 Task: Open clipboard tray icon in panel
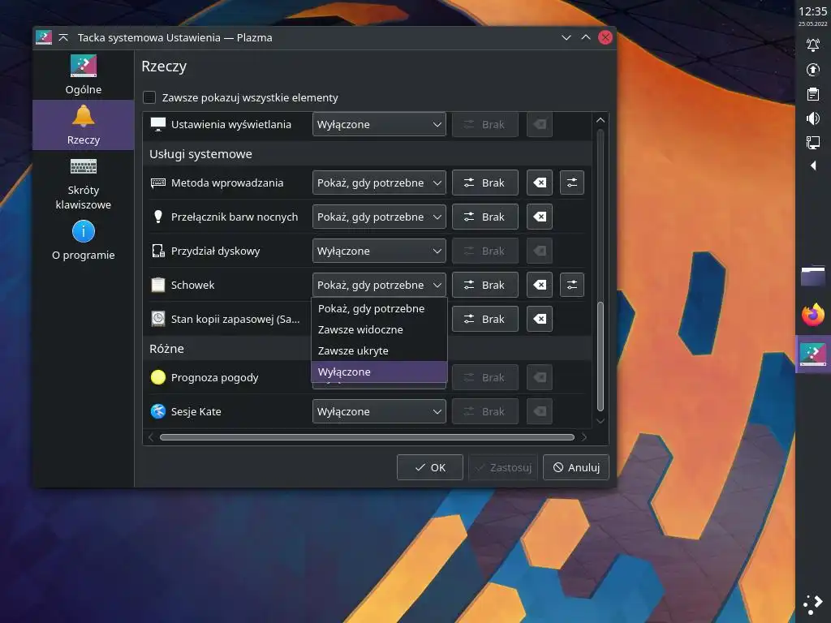click(813, 94)
